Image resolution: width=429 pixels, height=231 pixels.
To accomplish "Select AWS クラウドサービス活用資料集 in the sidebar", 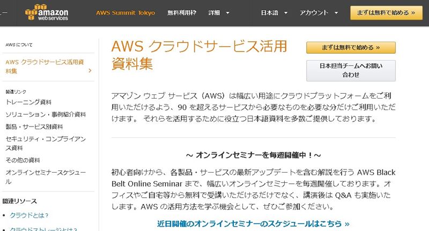I will tap(45, 66).
